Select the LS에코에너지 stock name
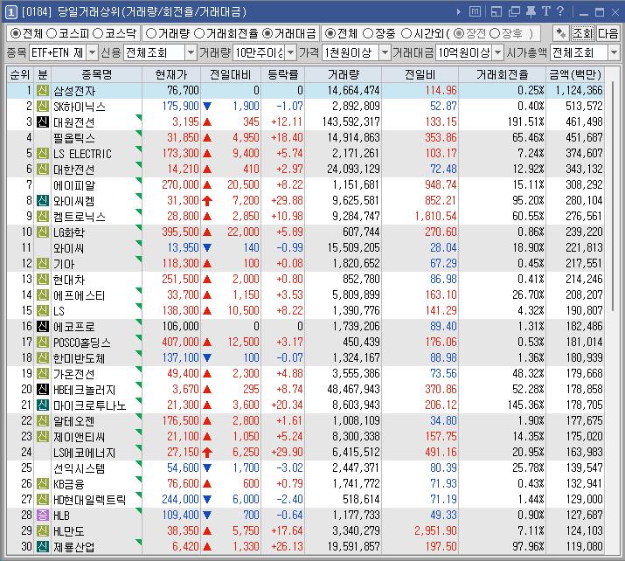 coord(85,453)
